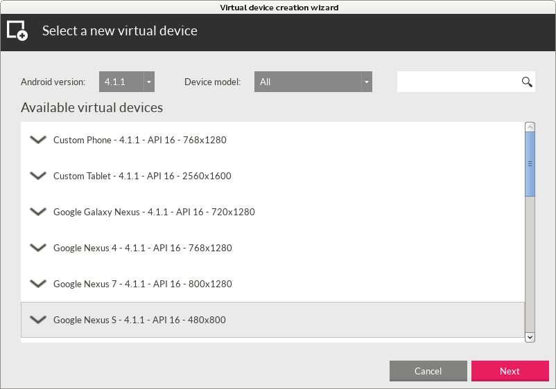Image resolution: width=556 pixels, height=389 pixels.
Task: Expand the Google Nexus 4 chevron
Action: [x=38, y=248]
